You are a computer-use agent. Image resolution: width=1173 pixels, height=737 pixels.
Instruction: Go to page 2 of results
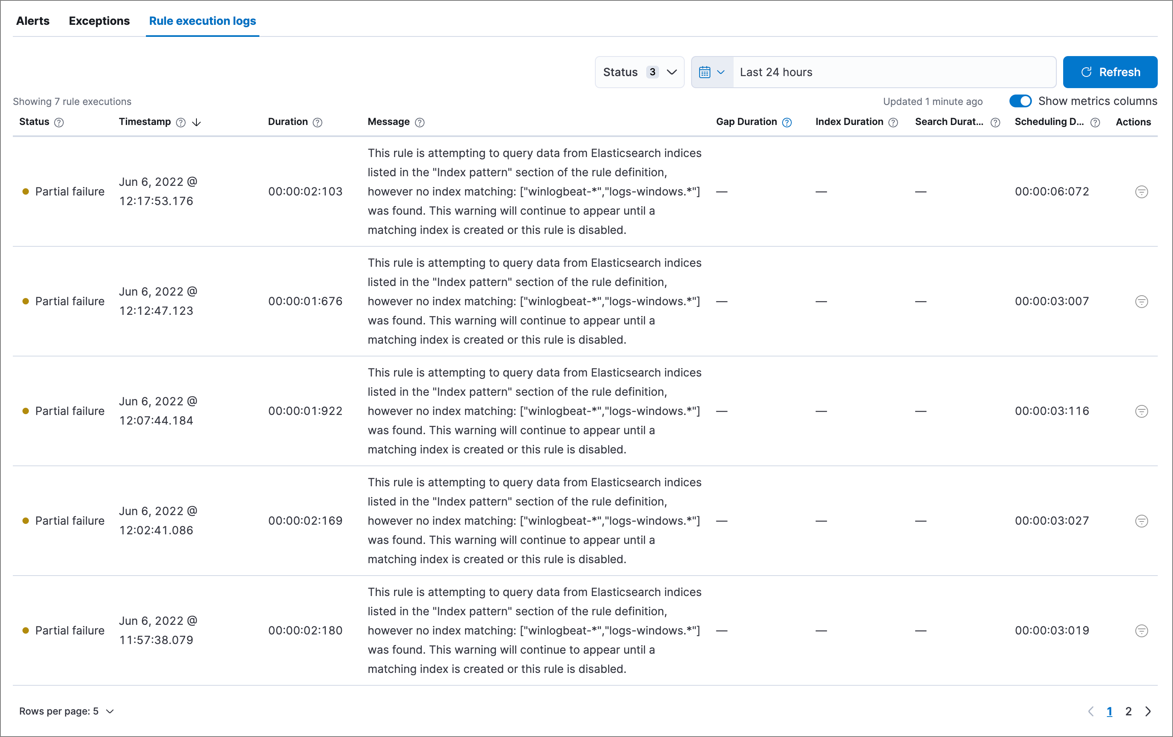coord(1128,711)
